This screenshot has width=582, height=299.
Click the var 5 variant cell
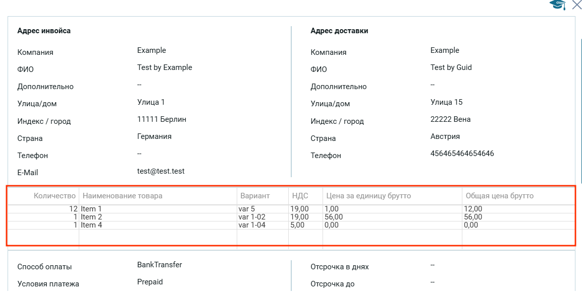click(247, 209)
